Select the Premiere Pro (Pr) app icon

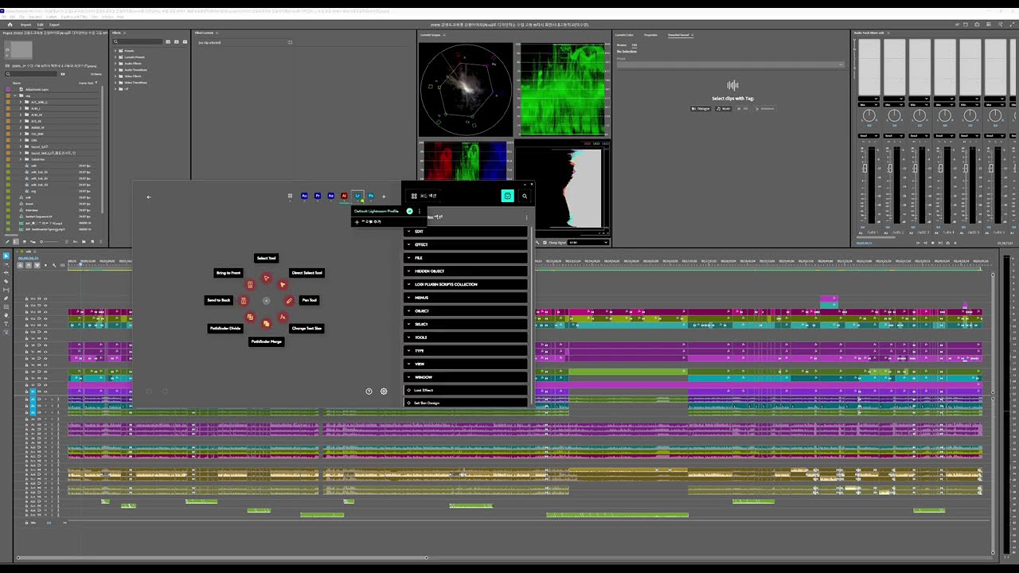318,196
